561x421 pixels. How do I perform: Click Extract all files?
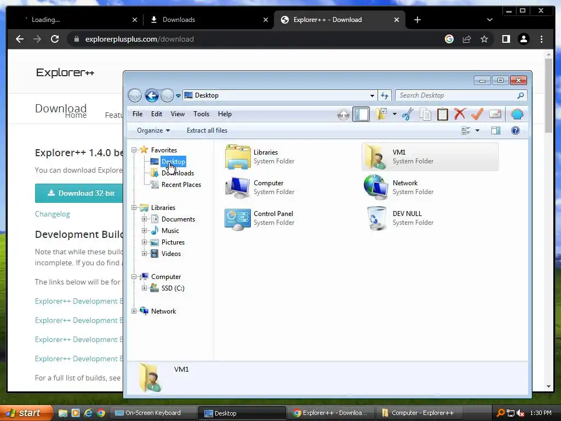point(207,130)
